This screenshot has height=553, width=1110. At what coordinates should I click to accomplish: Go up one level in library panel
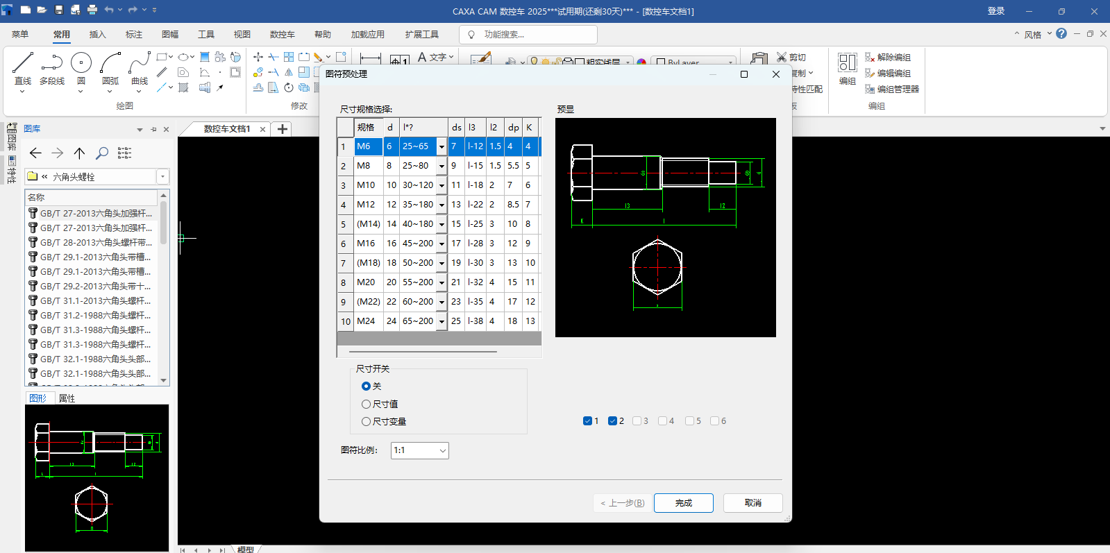pyautogui.click(x=80, y=153)
